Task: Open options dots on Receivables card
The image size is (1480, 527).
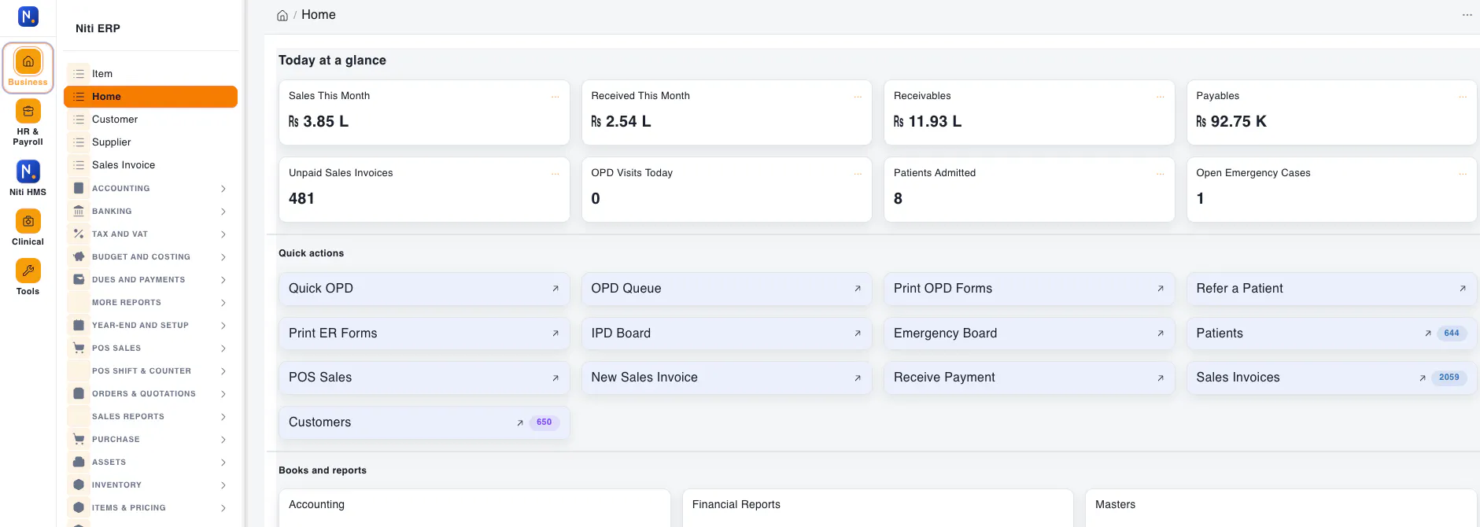Action: pyautogui.click(x=1160, y=96)
